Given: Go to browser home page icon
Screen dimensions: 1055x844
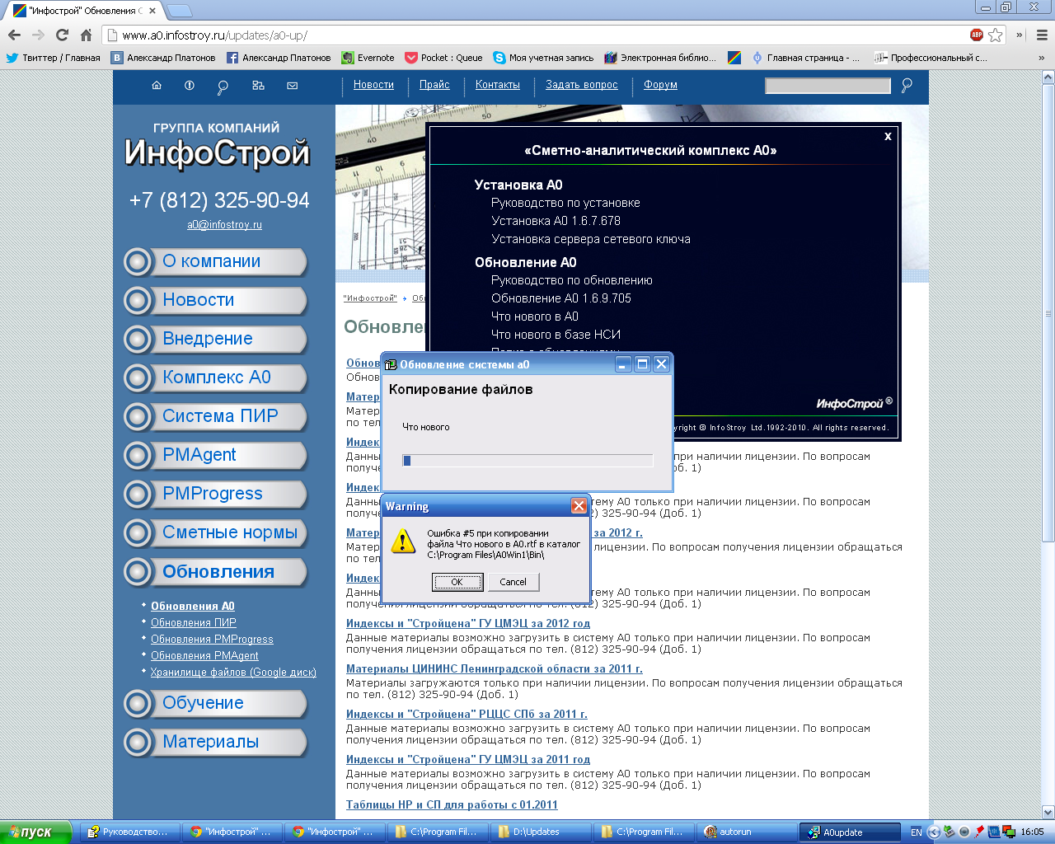Looking at the screenshot, I should pyautogui.click(x=86, y=35).
